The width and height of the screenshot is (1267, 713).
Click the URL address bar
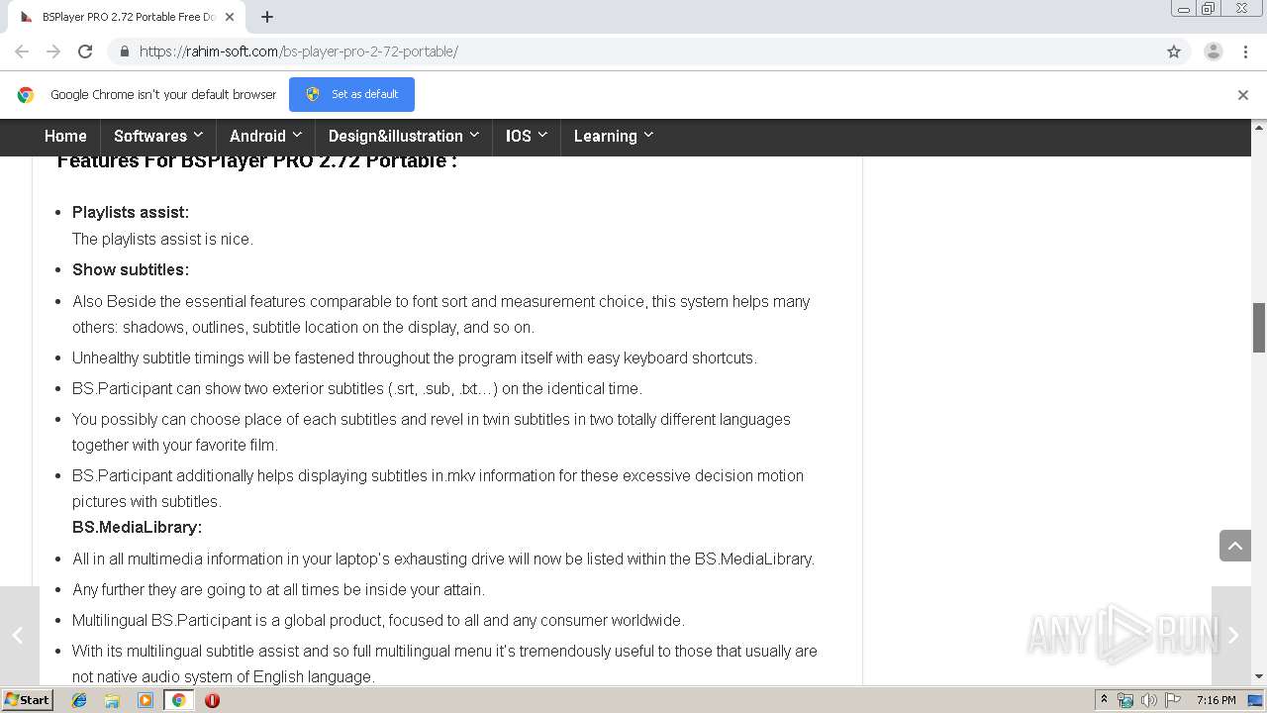pos(633,51)
